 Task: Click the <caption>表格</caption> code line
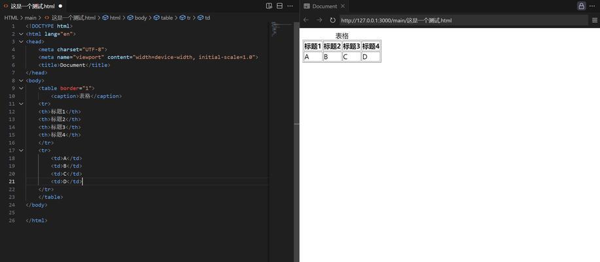86,96
